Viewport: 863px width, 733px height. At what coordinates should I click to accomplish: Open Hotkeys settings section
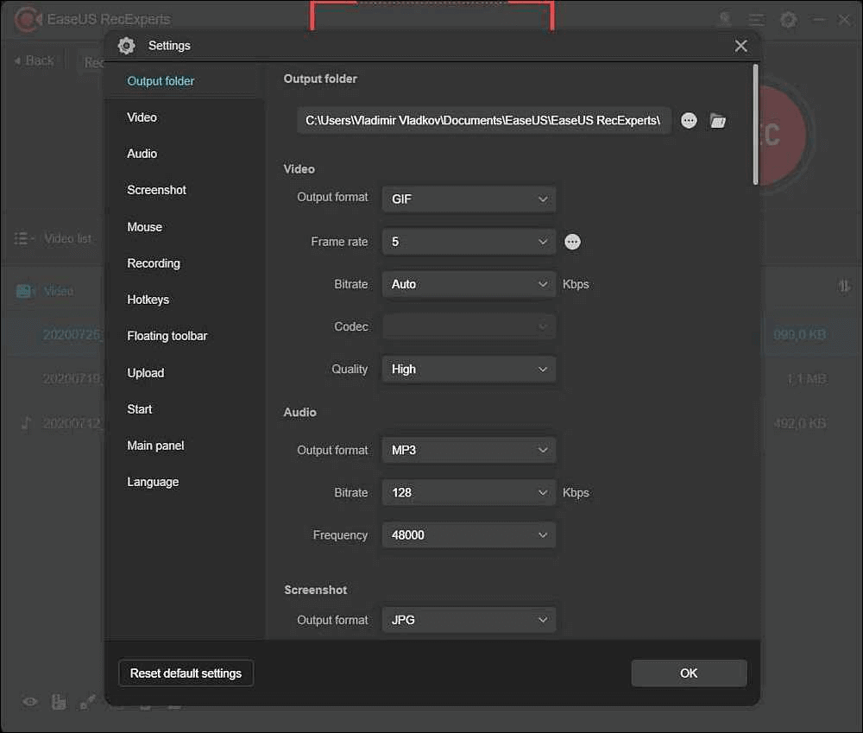tap(148, 300)
